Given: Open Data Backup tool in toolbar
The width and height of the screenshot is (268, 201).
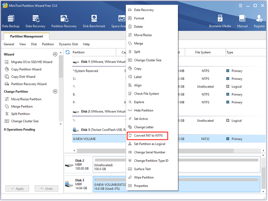Looking at the screenshot, I should coord(11,21).
